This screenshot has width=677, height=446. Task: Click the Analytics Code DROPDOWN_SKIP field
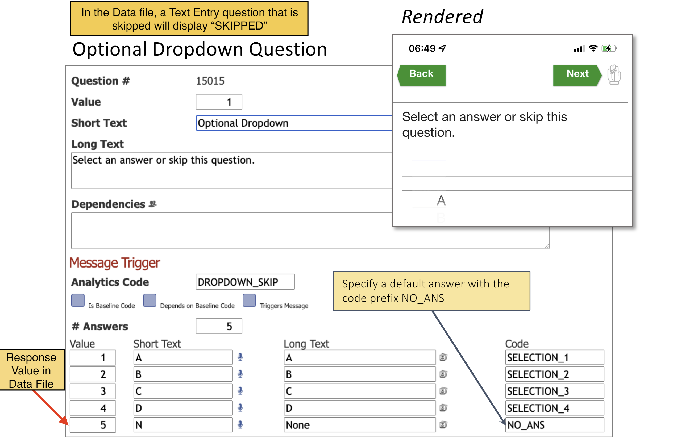245,282
